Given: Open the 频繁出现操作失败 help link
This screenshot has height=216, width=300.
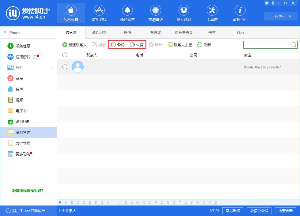Looking at the screenshot, I should click(x=28, y=190).
